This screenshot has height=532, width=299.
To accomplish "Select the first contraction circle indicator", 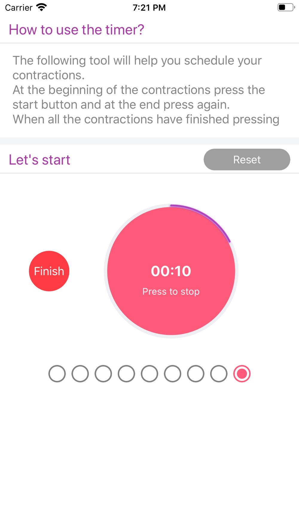I will (x=57, y=374).
